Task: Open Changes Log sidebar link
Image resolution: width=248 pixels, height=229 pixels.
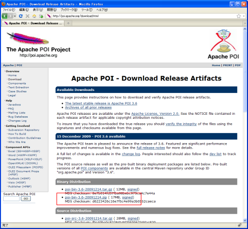Action: [x=17, y=121]
